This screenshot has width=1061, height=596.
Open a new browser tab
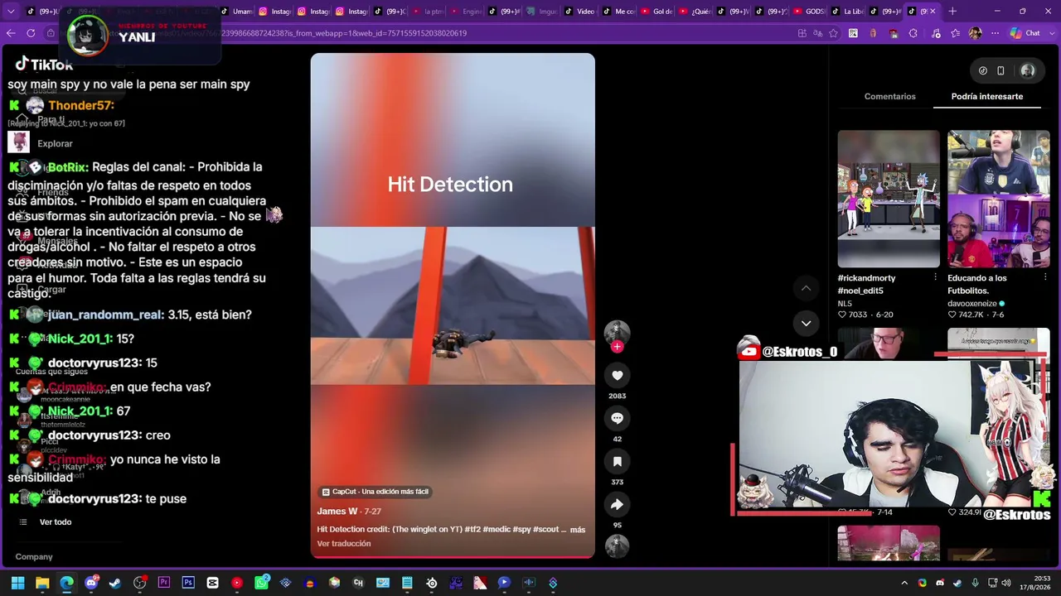pyautogui.click(x=952, y=12)
